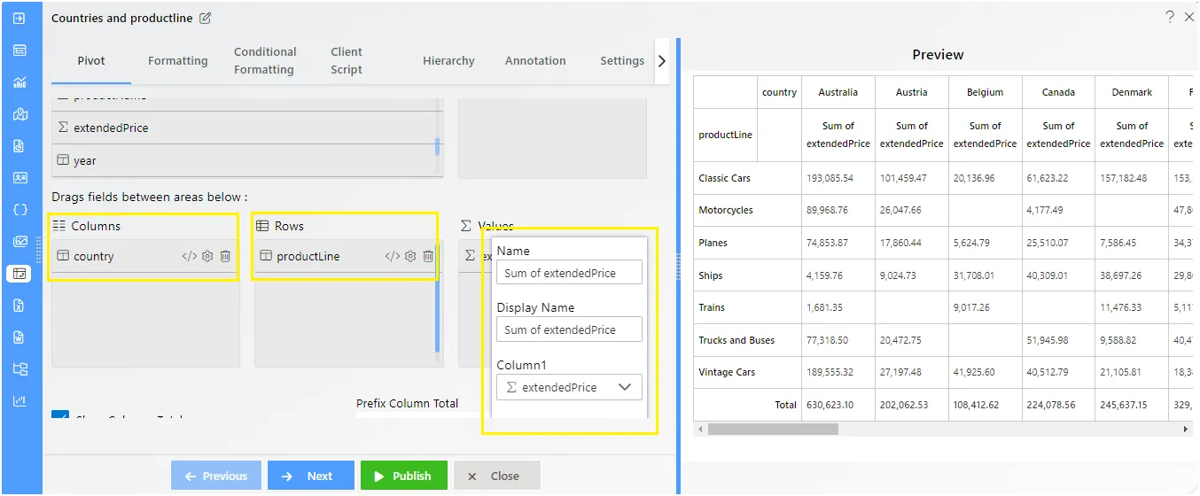The height and width of the screenshot is (496, 1200).
Task: Click the table icon before year field
Action: click(63, 160)
